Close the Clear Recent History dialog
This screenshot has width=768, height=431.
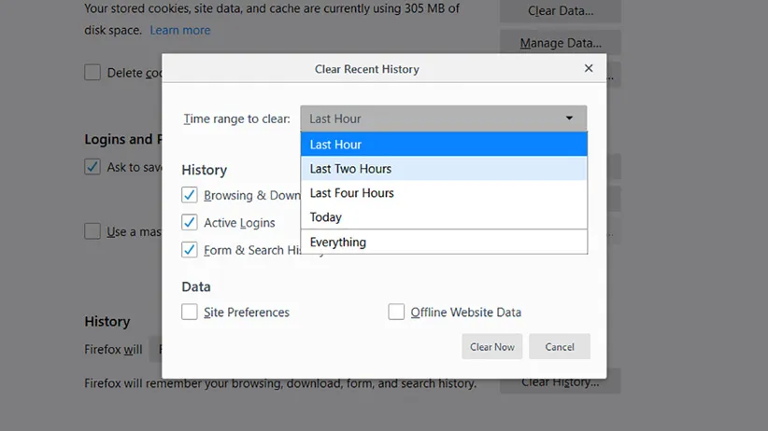point(589,68)
